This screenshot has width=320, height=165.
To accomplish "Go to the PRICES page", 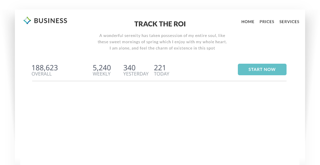I will click(267, 22).
